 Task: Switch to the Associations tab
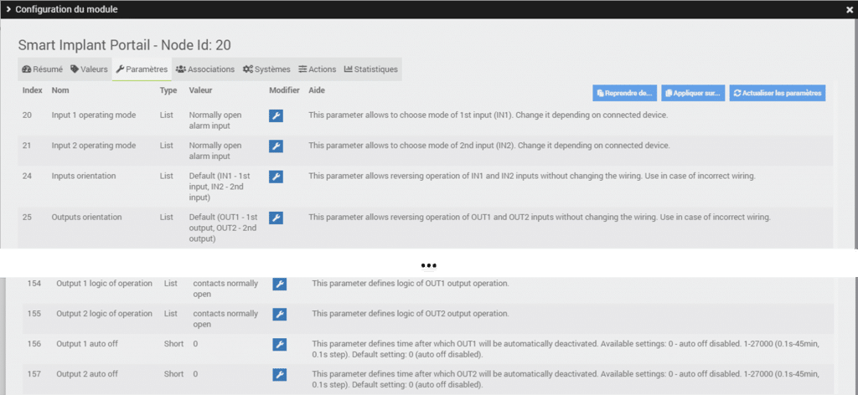point(205,69)
